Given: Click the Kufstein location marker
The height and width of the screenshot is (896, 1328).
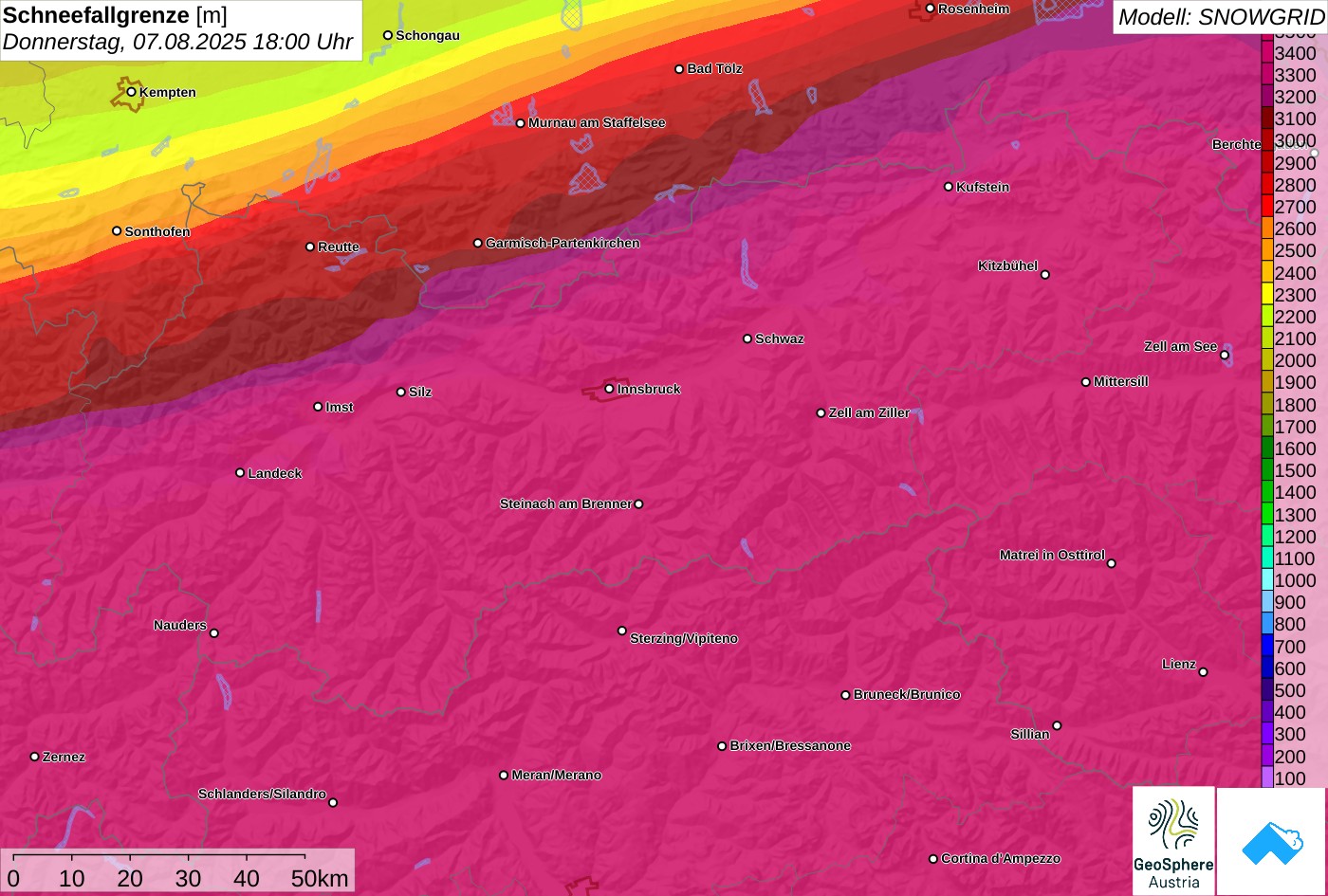Looking at the screenshot, I should point(949,187).
